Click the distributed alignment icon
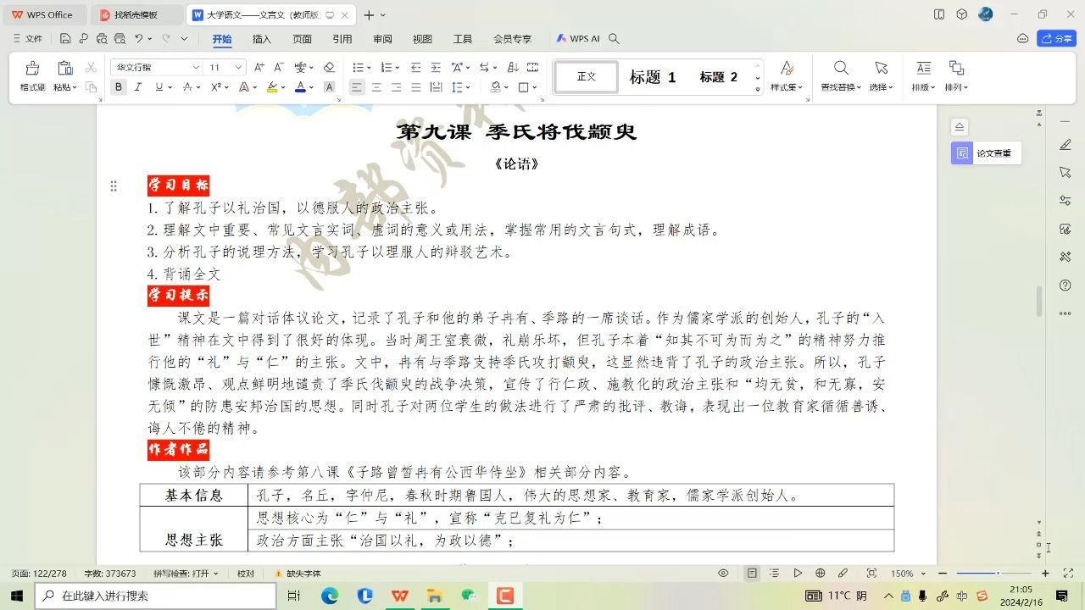The image size is (1085, 610). 436,86
